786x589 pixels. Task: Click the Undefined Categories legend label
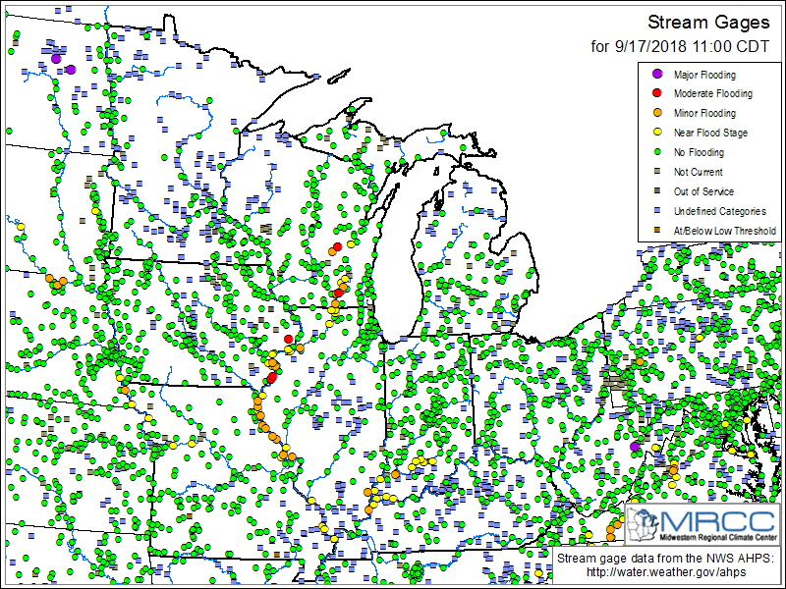720,211
